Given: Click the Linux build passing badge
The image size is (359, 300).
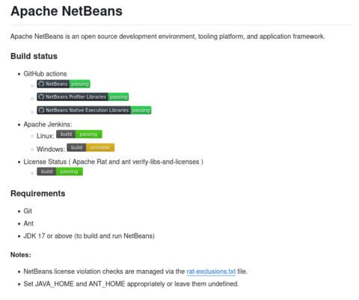Looking at the screenshot, I should (x=79, y=135).
